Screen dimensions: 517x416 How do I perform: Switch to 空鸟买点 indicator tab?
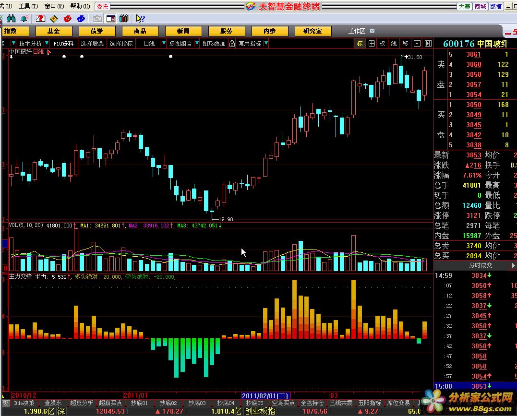click(283, 403)
